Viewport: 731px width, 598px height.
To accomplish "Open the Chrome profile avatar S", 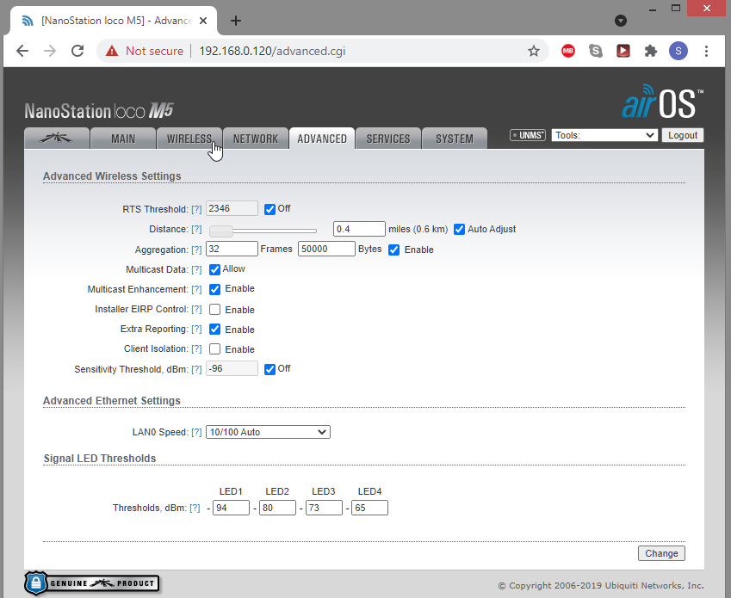I will (678, 51).
